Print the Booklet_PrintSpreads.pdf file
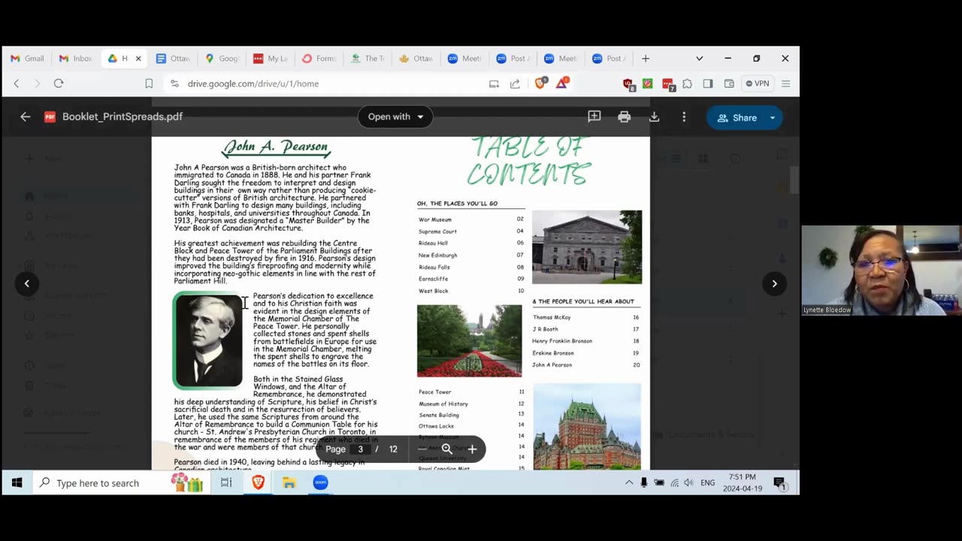Viewport: 962px width, 541px height. (x=624, y=116)
